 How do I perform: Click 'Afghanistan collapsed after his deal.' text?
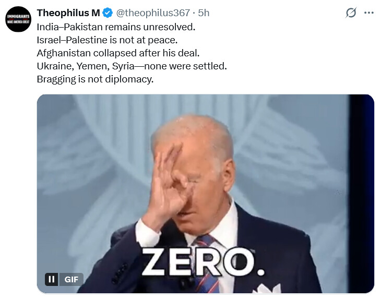(118, 53)
